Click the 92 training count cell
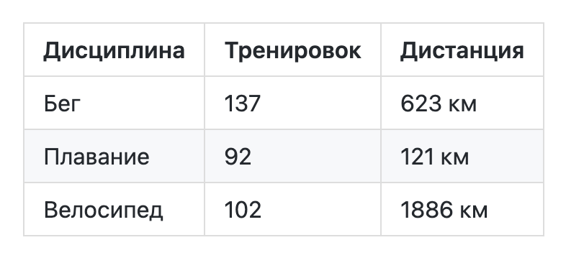 [292, 156]
